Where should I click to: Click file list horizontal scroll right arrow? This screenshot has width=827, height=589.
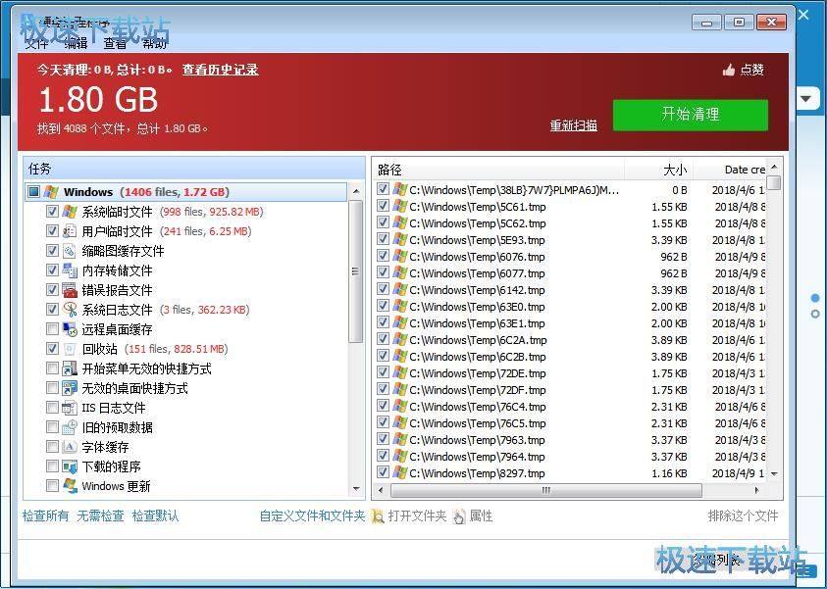[757, 490]
